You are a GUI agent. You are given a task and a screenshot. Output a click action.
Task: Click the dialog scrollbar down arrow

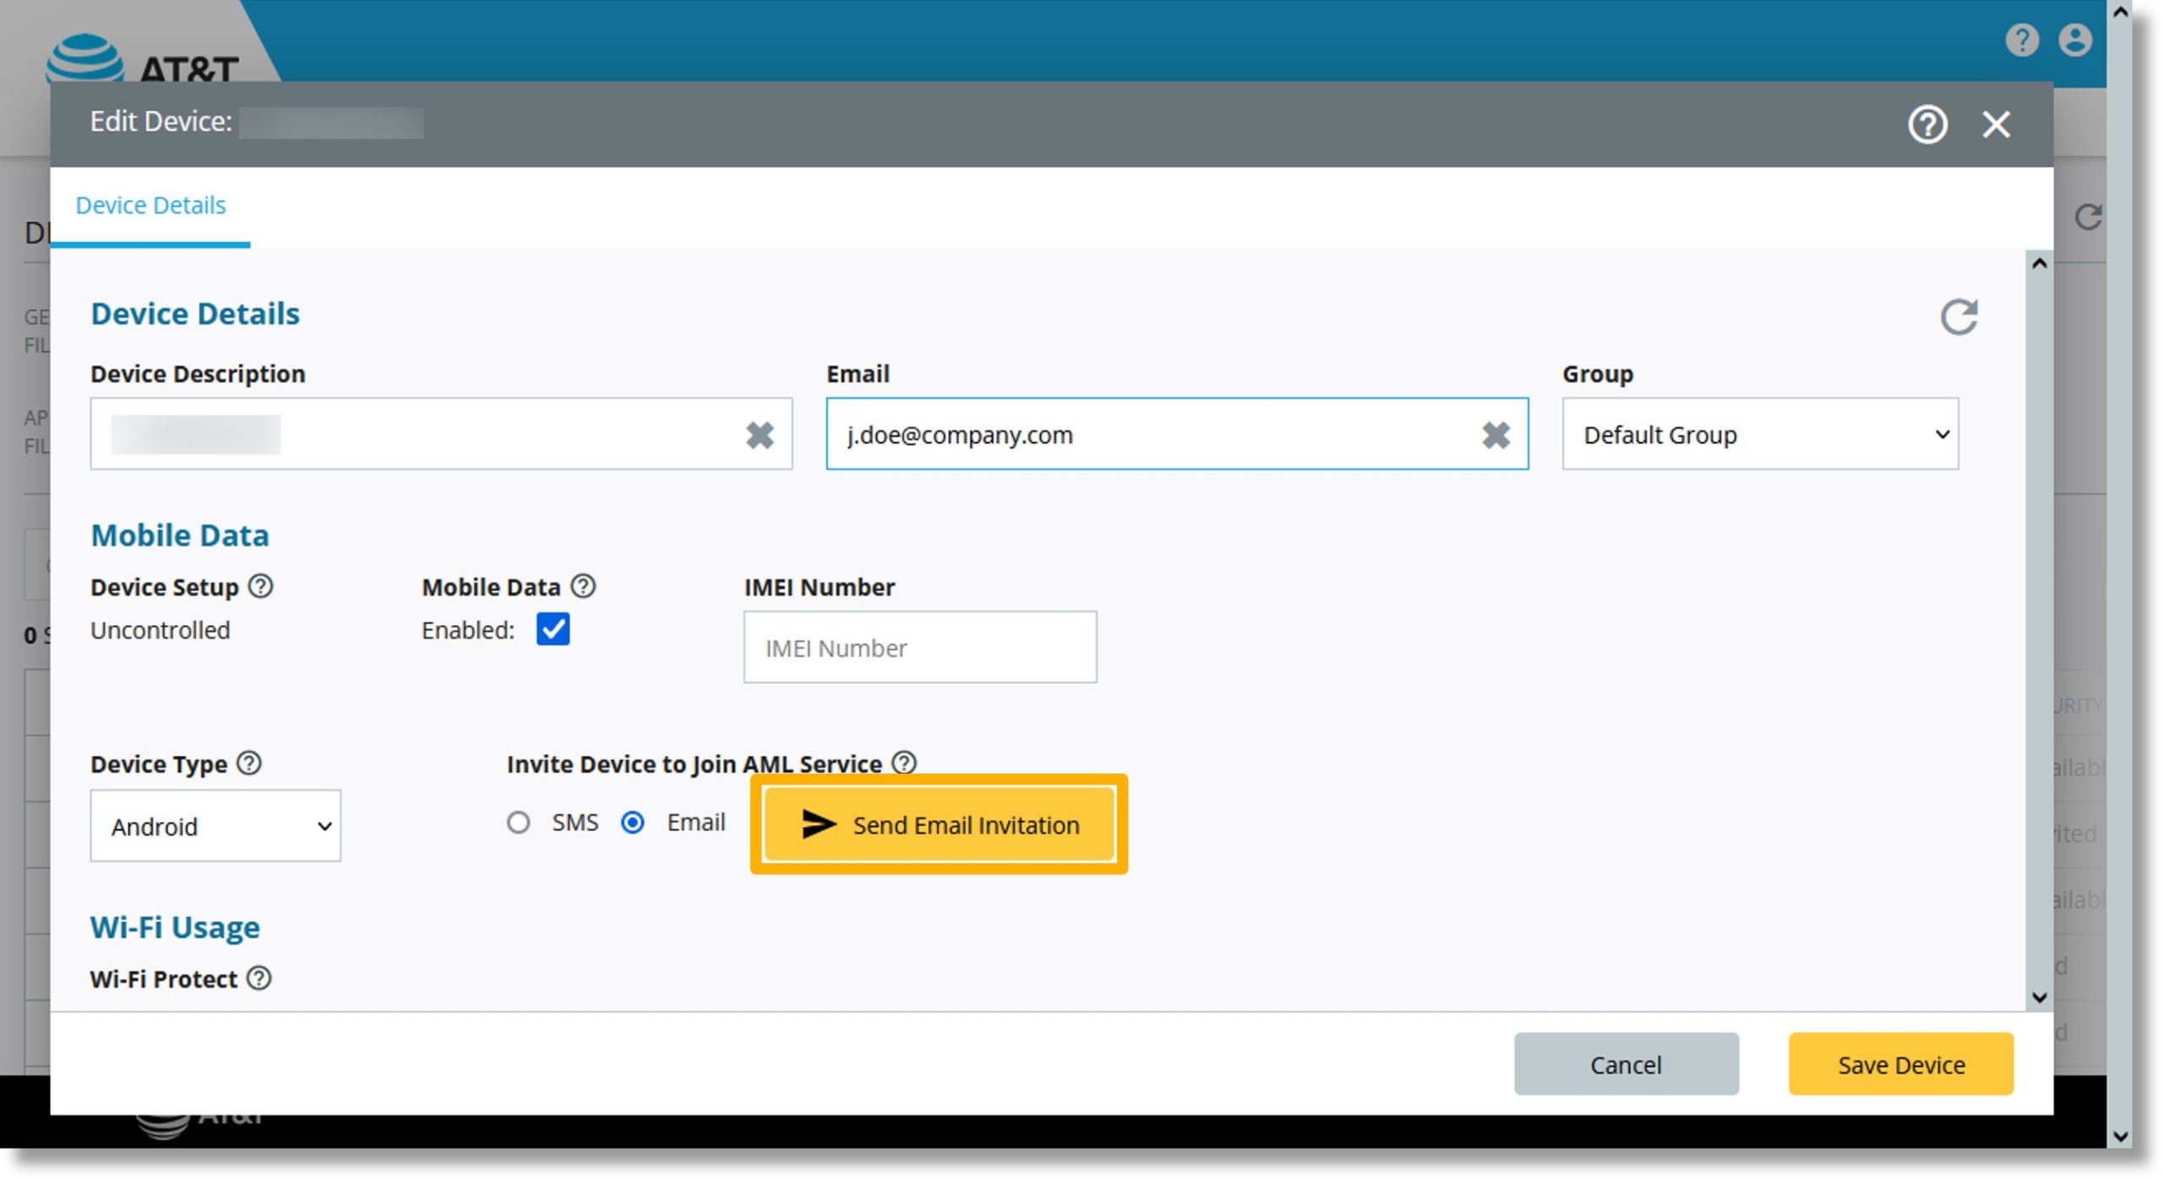pos(2039,997)
